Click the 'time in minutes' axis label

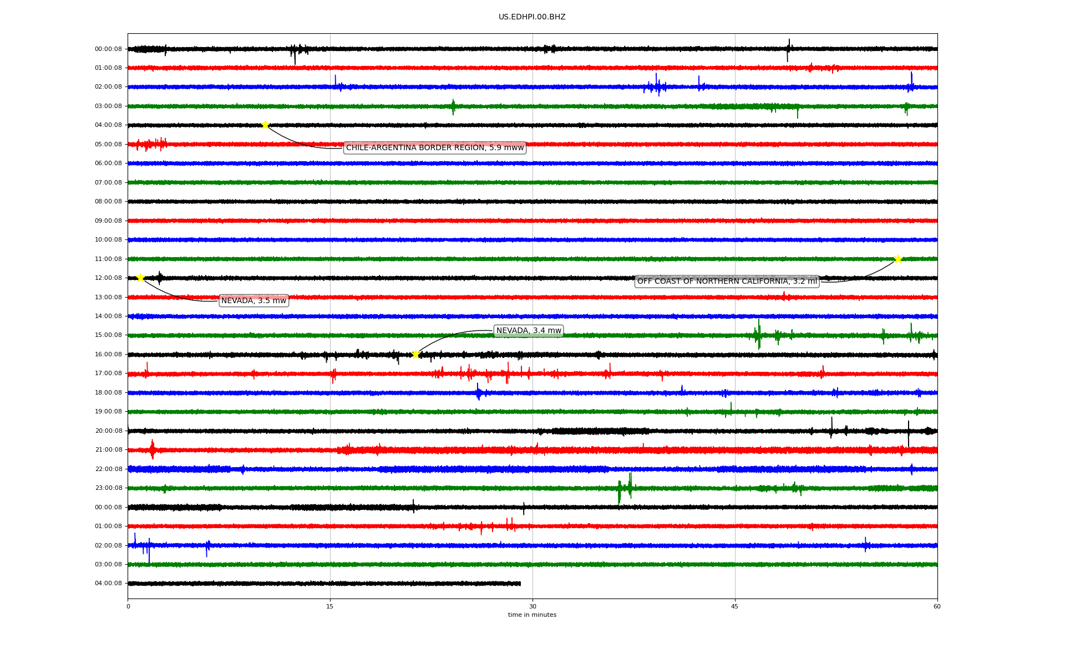pos(531,615)
